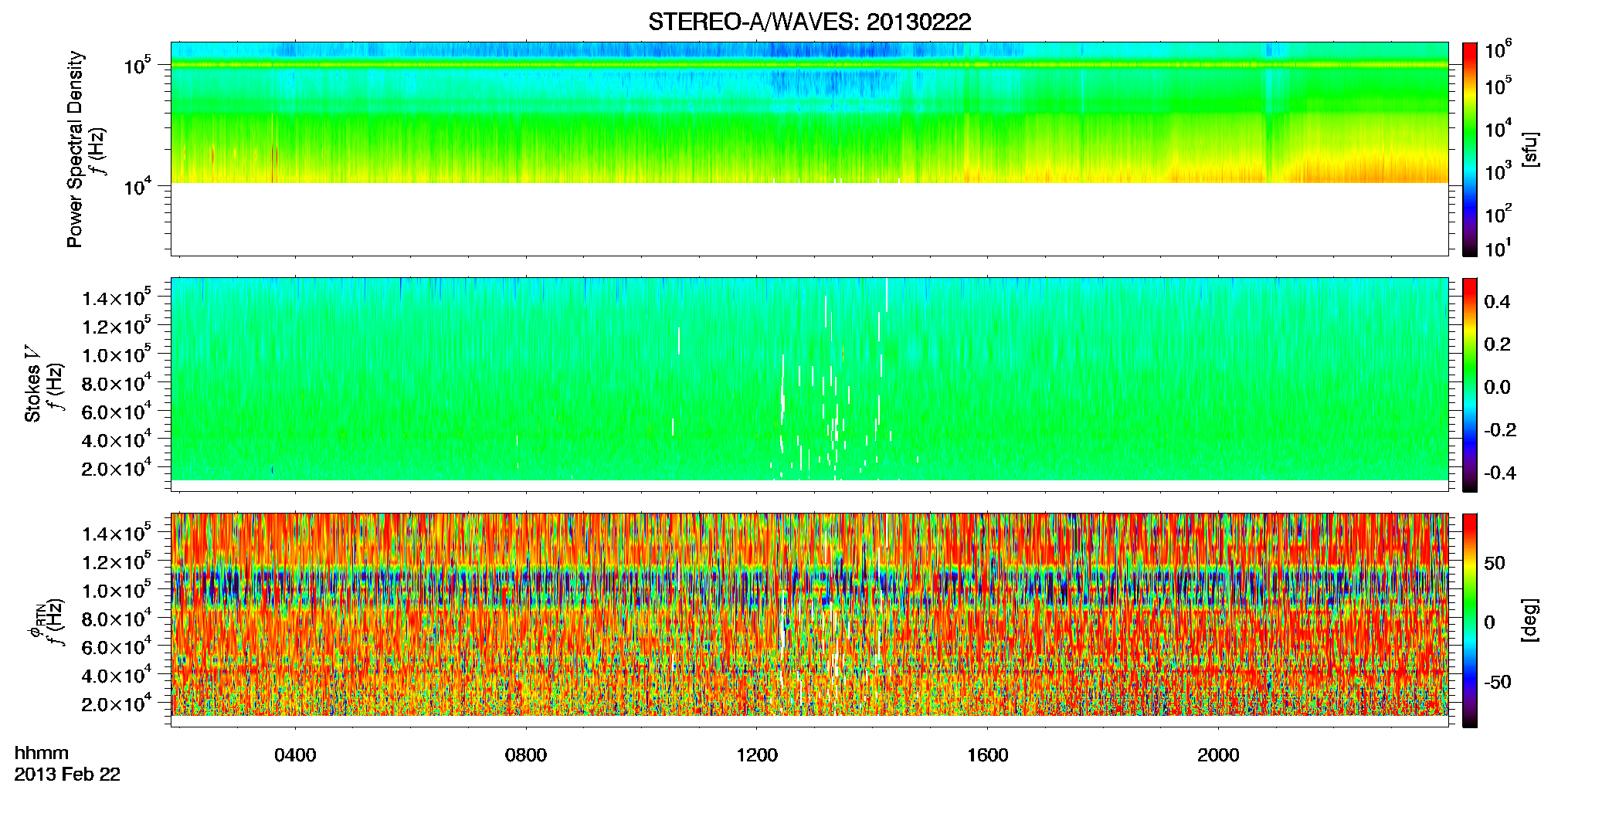
Task: Click the 0.2 label on Stokes colorbar
Action: (x=1497, y=344)
